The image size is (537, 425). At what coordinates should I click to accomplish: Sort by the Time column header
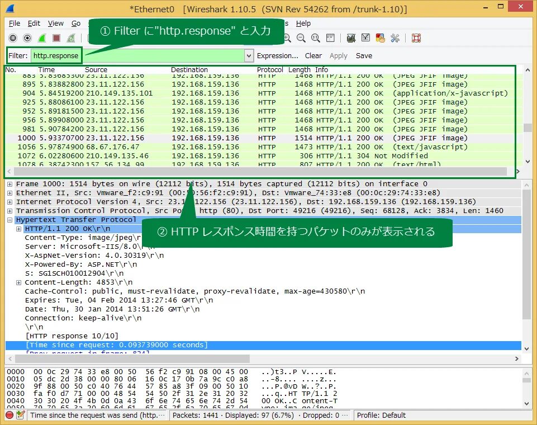click(46, 69)
